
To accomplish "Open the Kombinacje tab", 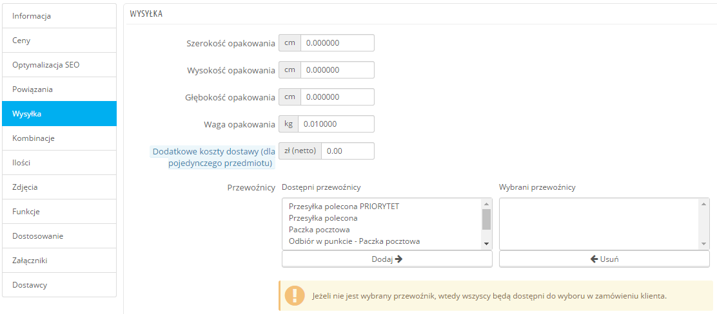I will pyautogui.click(x=59, y=138).
